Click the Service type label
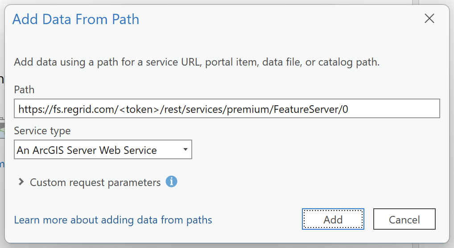Viewport: 454px width, 248px height. [42, 131]
